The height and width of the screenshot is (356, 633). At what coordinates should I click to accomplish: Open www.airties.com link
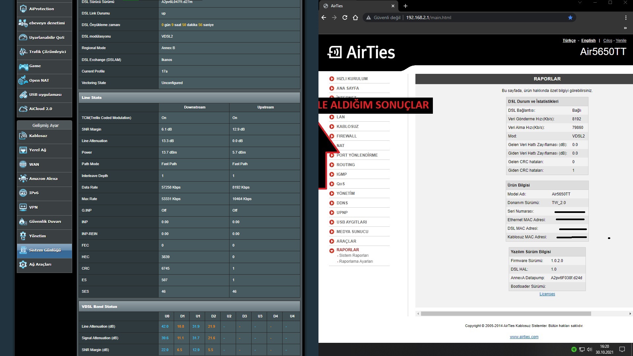click(x=524, y=337)
